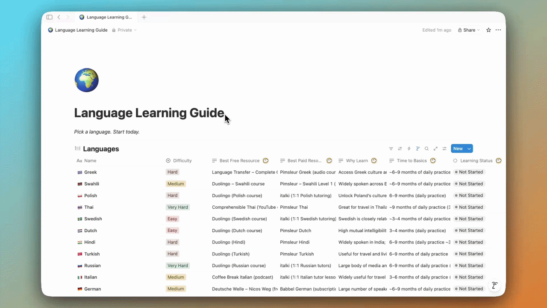
Task: Click the Turkish row name
Action: (x=92, y=254)
